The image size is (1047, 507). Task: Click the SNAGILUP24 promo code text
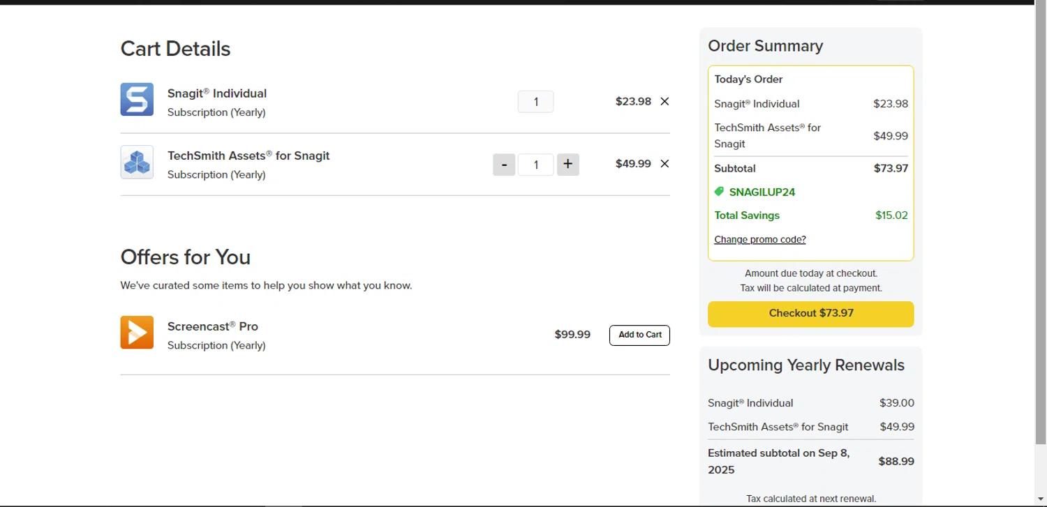[x=762, y=192]
